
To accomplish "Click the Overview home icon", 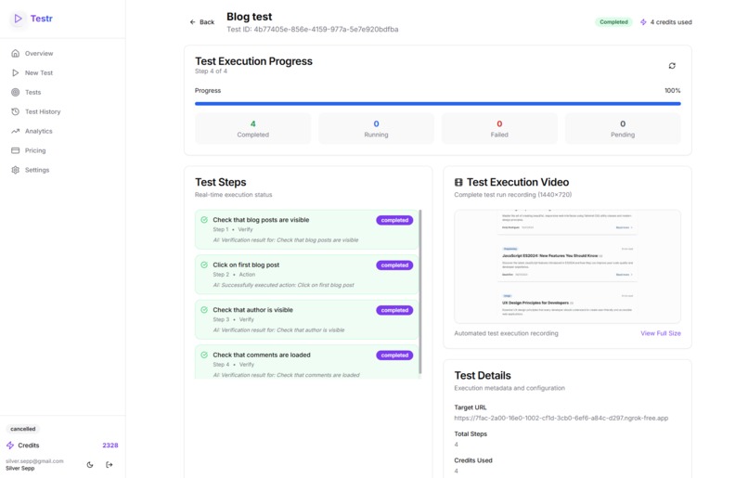I will 15,54.
